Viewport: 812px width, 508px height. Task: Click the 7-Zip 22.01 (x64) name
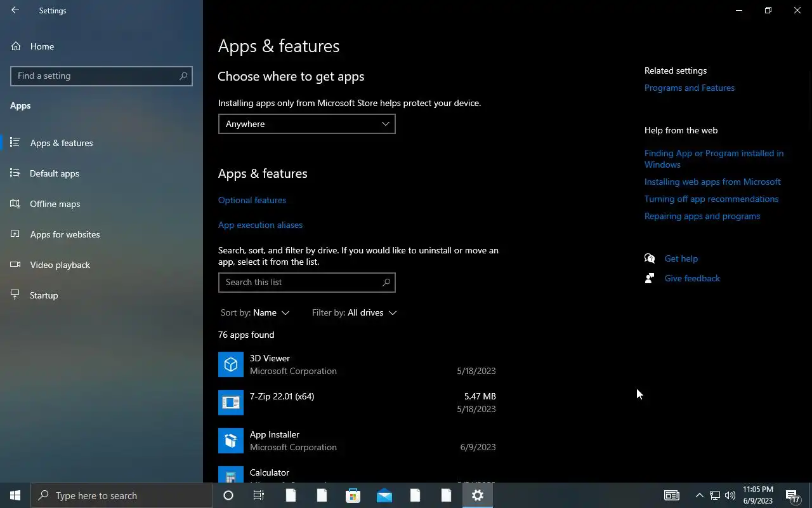[282, 396]
